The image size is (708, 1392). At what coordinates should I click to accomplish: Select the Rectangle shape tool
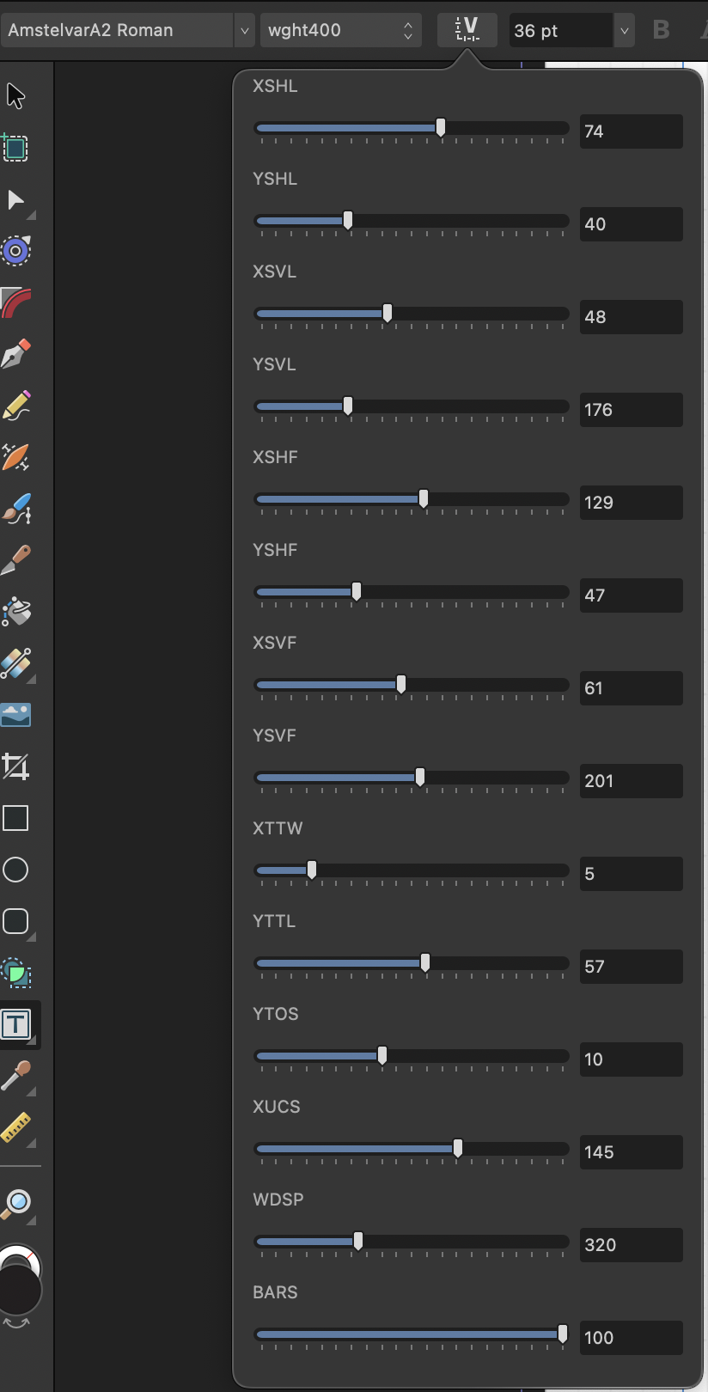click(15, 818)
